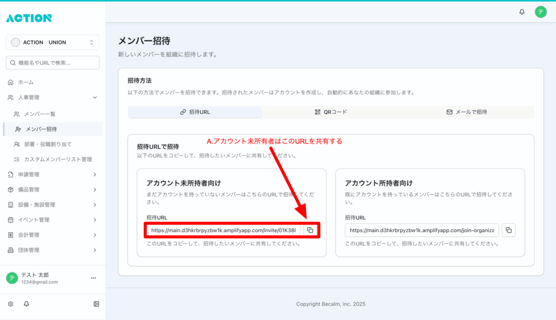Click the bell icon in sidebar footer
Viewport: 556px width, 320px height.
tap(26, 304)
